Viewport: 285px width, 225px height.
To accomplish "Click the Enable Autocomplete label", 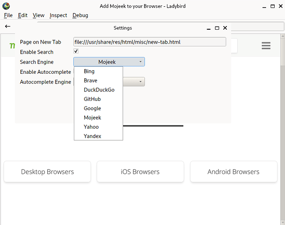I will [45, 72].
